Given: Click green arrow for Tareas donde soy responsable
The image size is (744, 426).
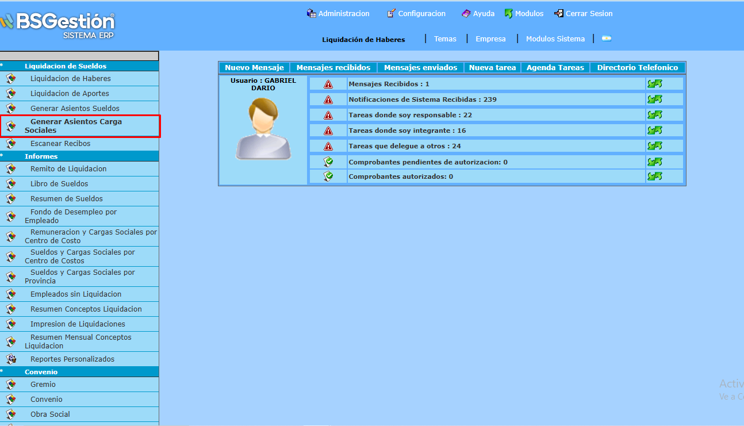Looking at the screenshot, I should (654, 115).
